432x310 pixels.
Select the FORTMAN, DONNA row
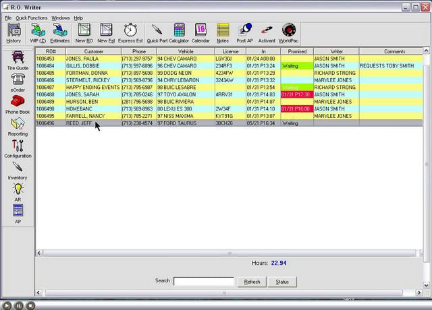[x=230, y=73]
